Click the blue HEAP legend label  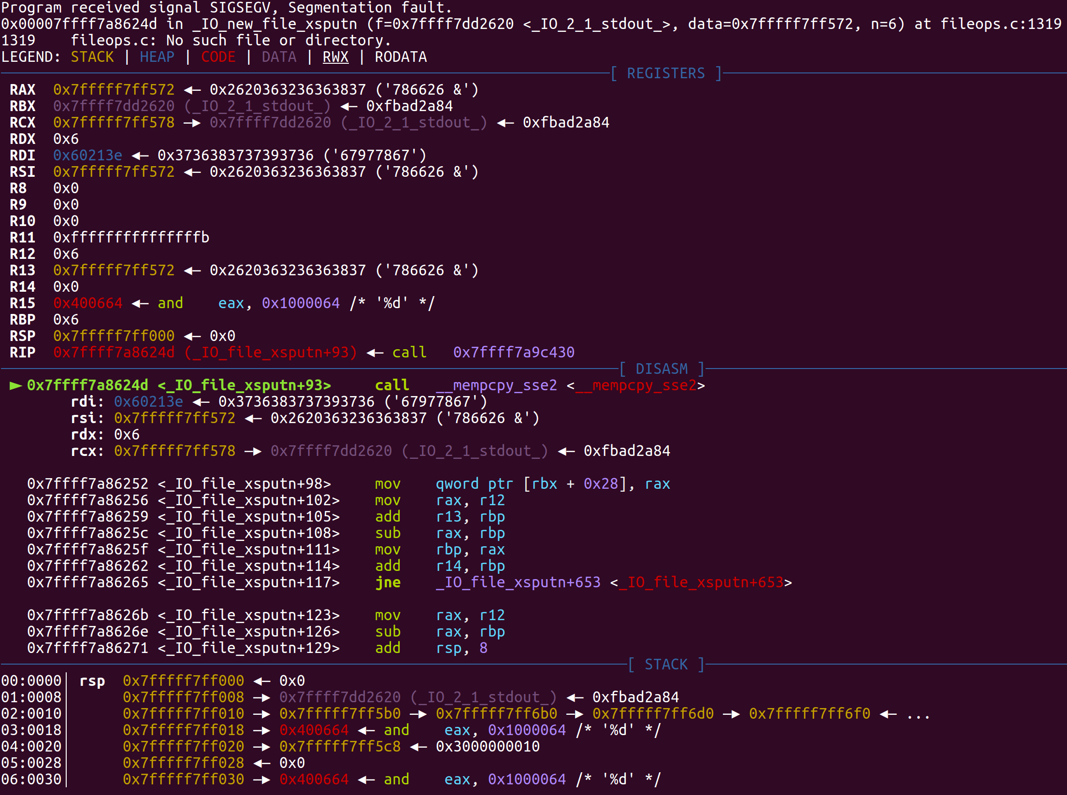[x=157, y=57]
